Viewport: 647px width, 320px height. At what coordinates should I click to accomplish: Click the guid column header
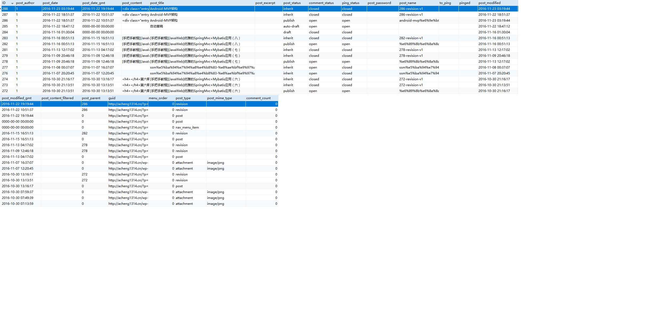point(112,98)
